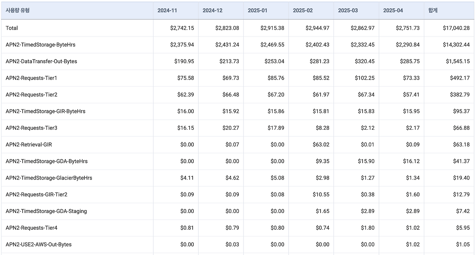Click the 사용량 유형 column header
Screen dimensions: 476x255
coord(18,10)
